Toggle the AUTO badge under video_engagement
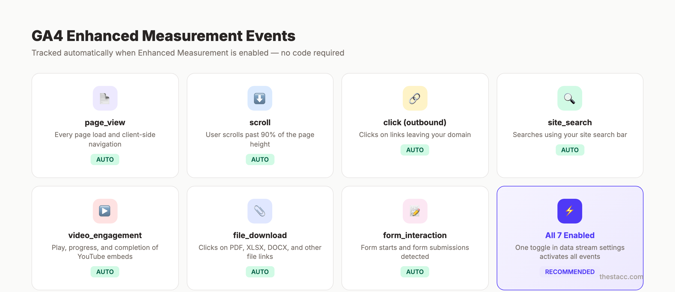Viewport: 675px width, 292px height. (x=105, y=272)
